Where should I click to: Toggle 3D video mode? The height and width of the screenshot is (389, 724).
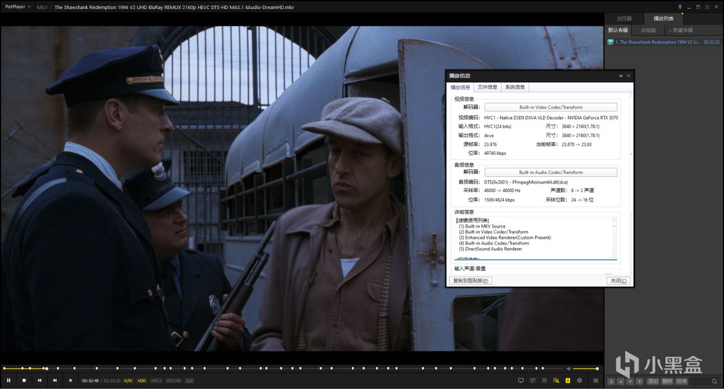544,381
